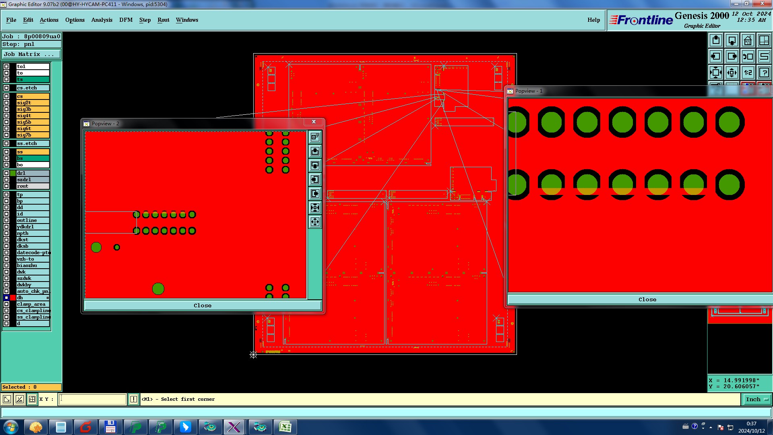Screen dimensions: 773x435
Task: Click the pan up icon in main toolbar
Action: 715,40
